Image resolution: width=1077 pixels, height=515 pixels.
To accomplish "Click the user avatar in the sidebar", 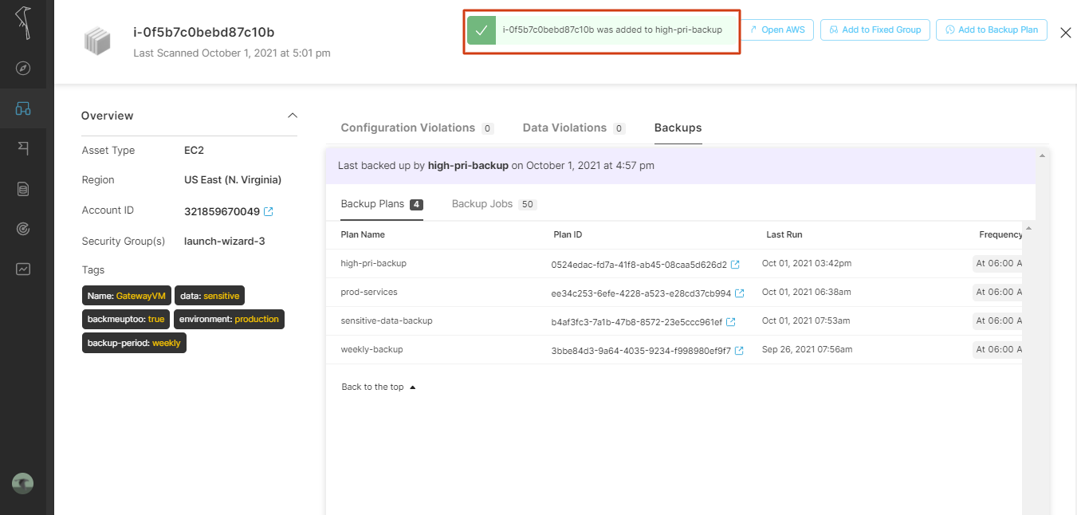I will click(x=23, y=483).
